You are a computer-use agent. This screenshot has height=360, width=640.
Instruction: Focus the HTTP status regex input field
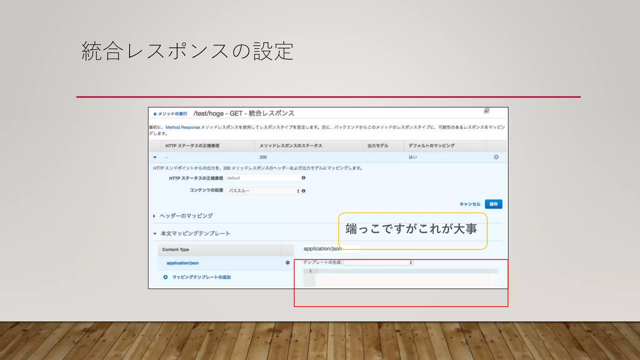pyautogui.click(x=263, y=178)
